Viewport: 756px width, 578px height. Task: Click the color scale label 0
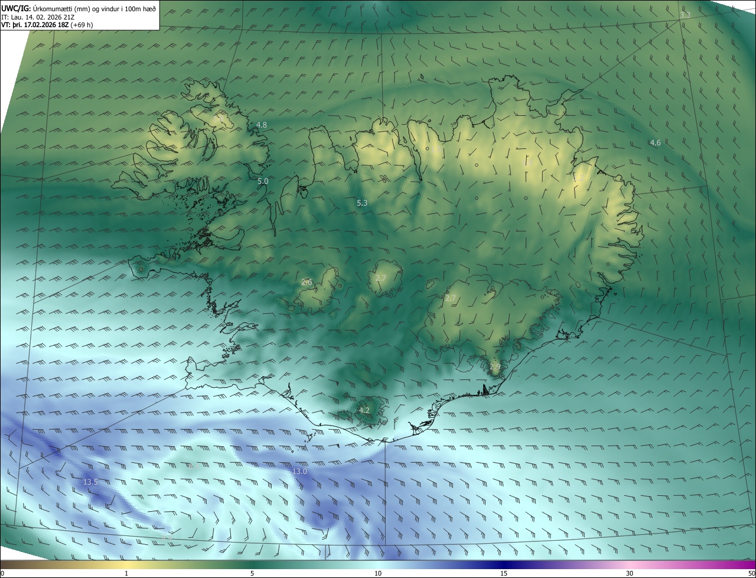[x=2, y=573]
